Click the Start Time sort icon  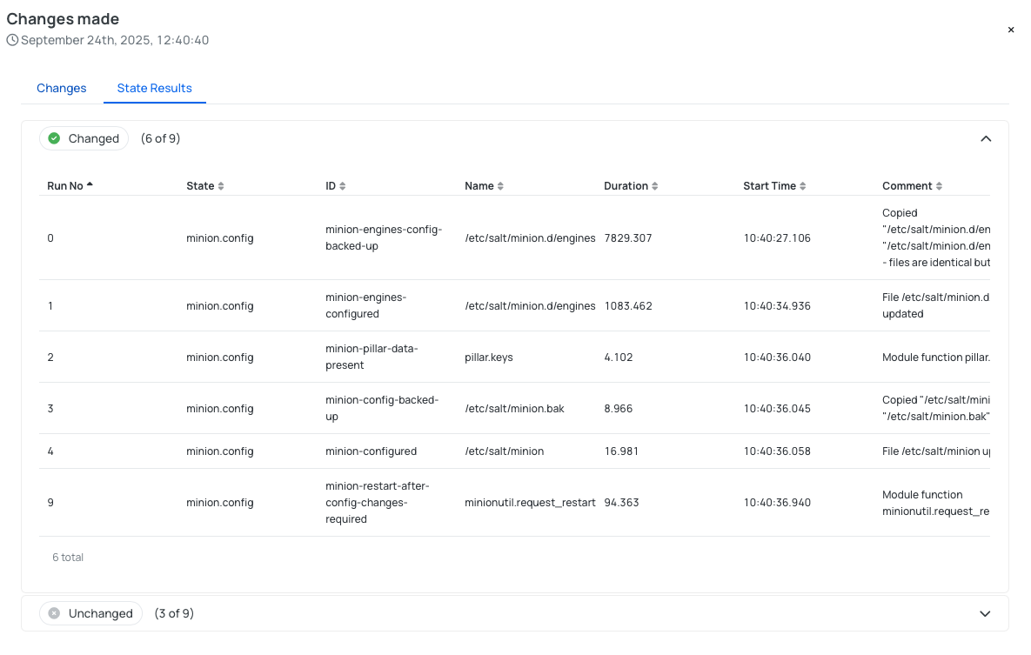803,186
